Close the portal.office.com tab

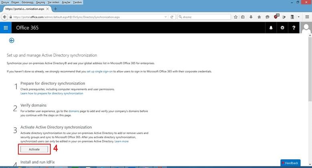[48, 9]
